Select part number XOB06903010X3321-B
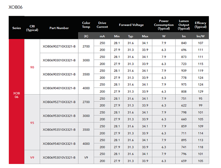221x168 pixels. coord(59,60)
